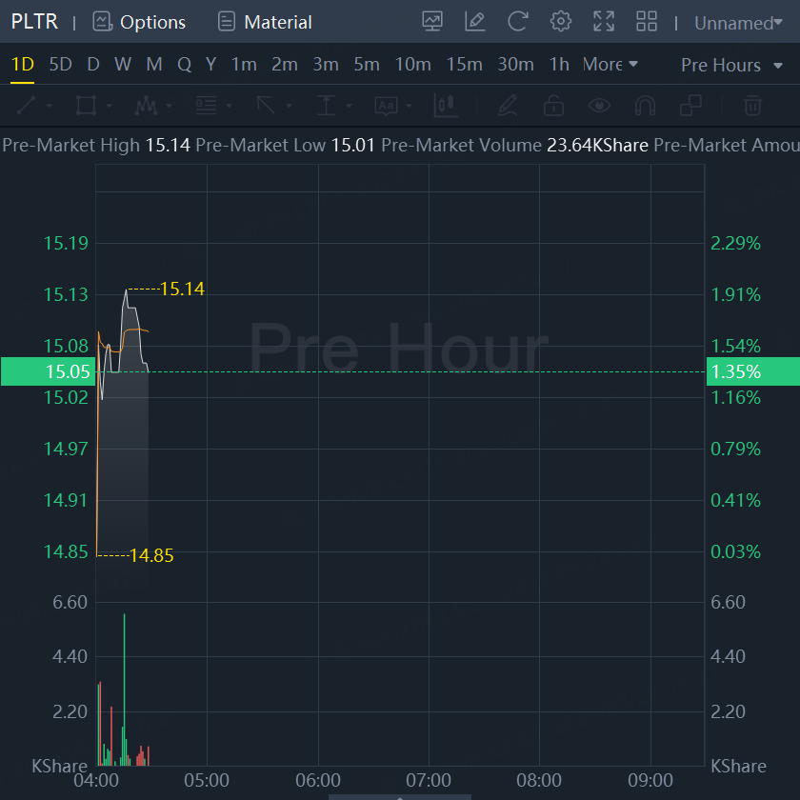Select the 15m interval

click(x=465, y=65)
